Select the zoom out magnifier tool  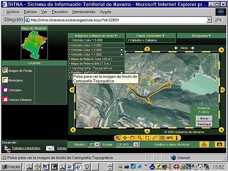[140, 138]
